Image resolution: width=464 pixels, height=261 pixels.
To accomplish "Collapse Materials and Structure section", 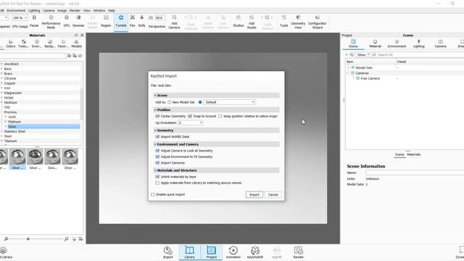I will 155,170.
